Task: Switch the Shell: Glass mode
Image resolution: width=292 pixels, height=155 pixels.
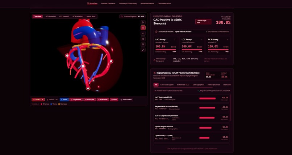Action: (126, 99)
